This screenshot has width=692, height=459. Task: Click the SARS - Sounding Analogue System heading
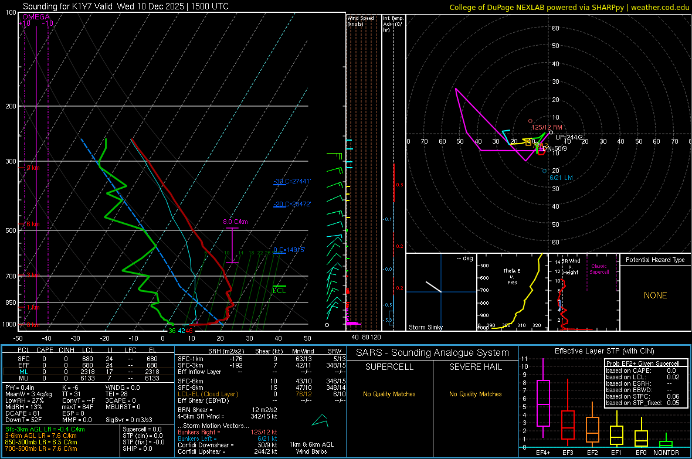(x=433, y=352)
